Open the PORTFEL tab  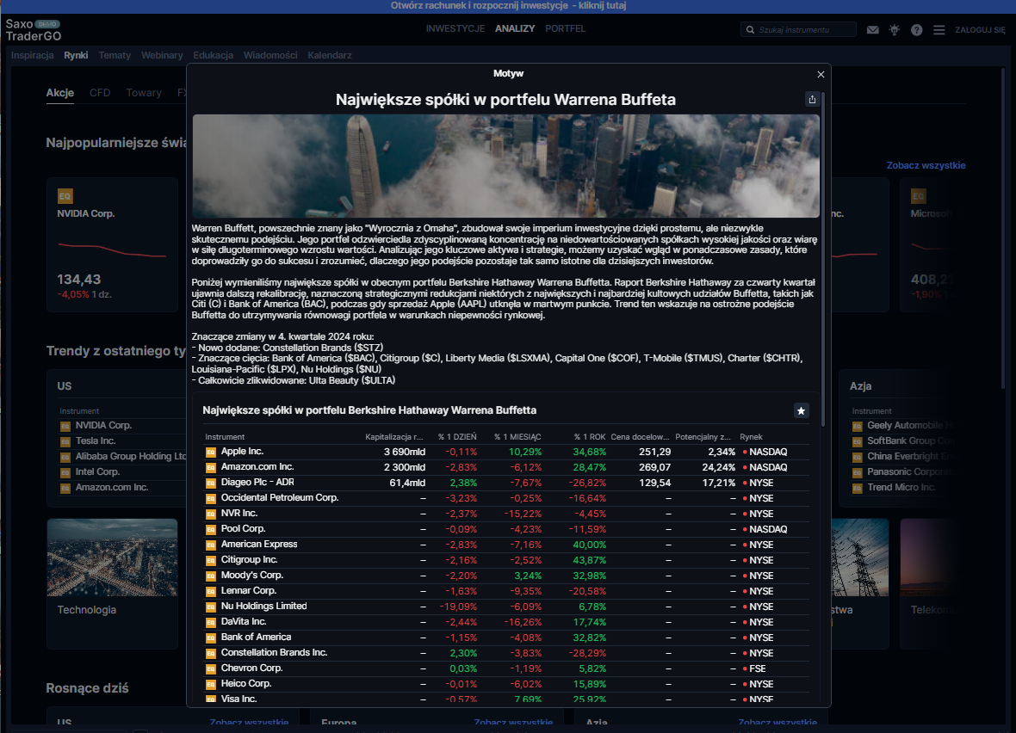click(565, 29)
